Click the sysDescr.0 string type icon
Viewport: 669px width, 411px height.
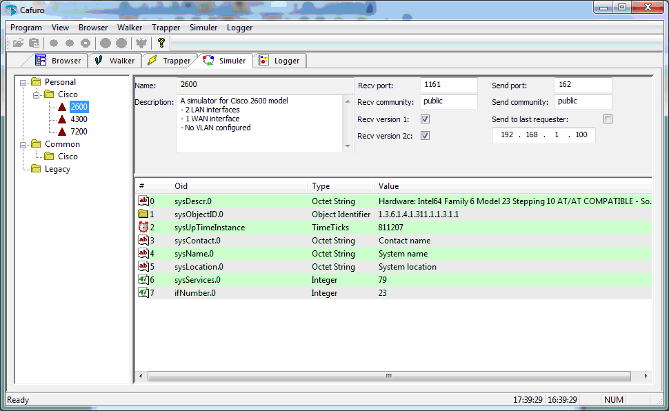tap(143, 201)
